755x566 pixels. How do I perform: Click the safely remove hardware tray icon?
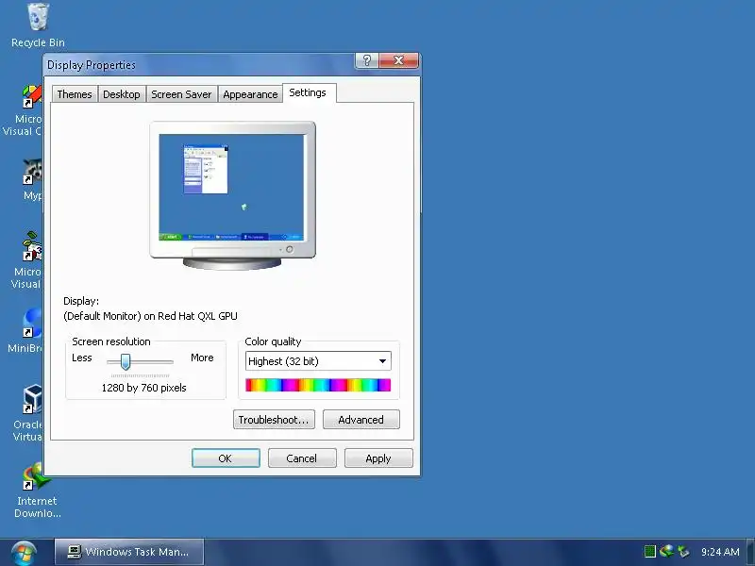pos(682,551)
